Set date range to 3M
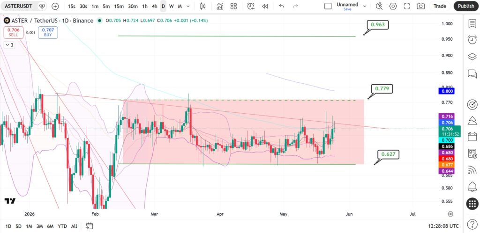The height and width of the screenshot is (233, 480). (x=39, y=226)
